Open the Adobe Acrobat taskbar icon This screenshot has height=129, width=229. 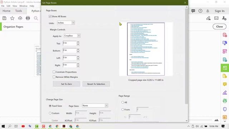64,126
